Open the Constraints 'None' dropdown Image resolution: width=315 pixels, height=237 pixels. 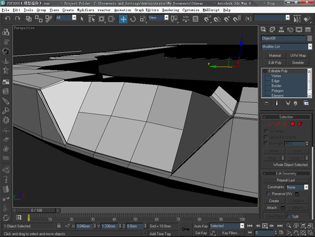(x=306, y=187)
